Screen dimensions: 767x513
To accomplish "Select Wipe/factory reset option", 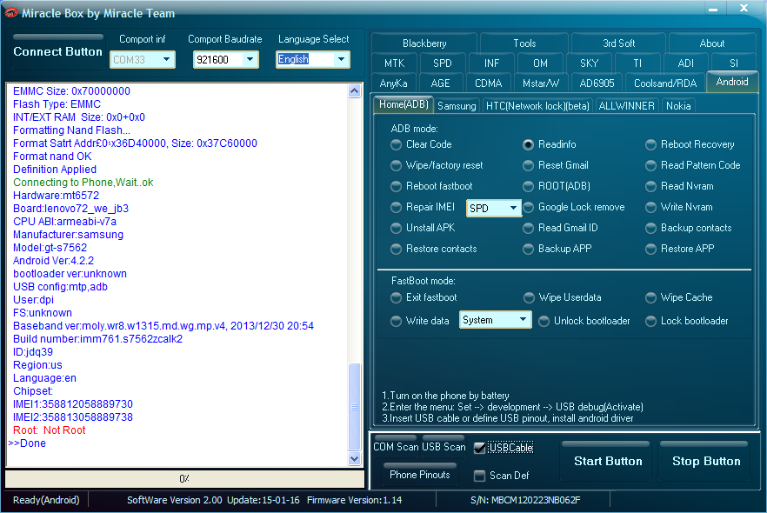I will click(396, 166).
